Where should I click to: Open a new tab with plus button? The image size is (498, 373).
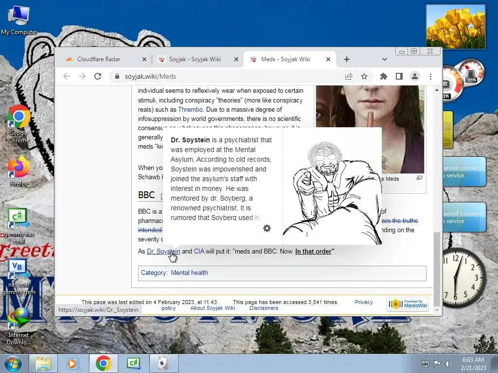(347, 59)
